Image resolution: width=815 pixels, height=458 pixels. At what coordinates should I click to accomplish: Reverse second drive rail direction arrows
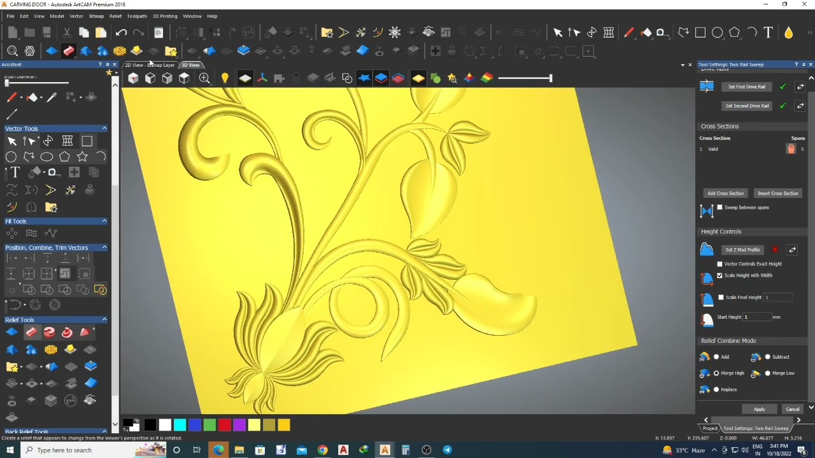(x=800, y=106)
